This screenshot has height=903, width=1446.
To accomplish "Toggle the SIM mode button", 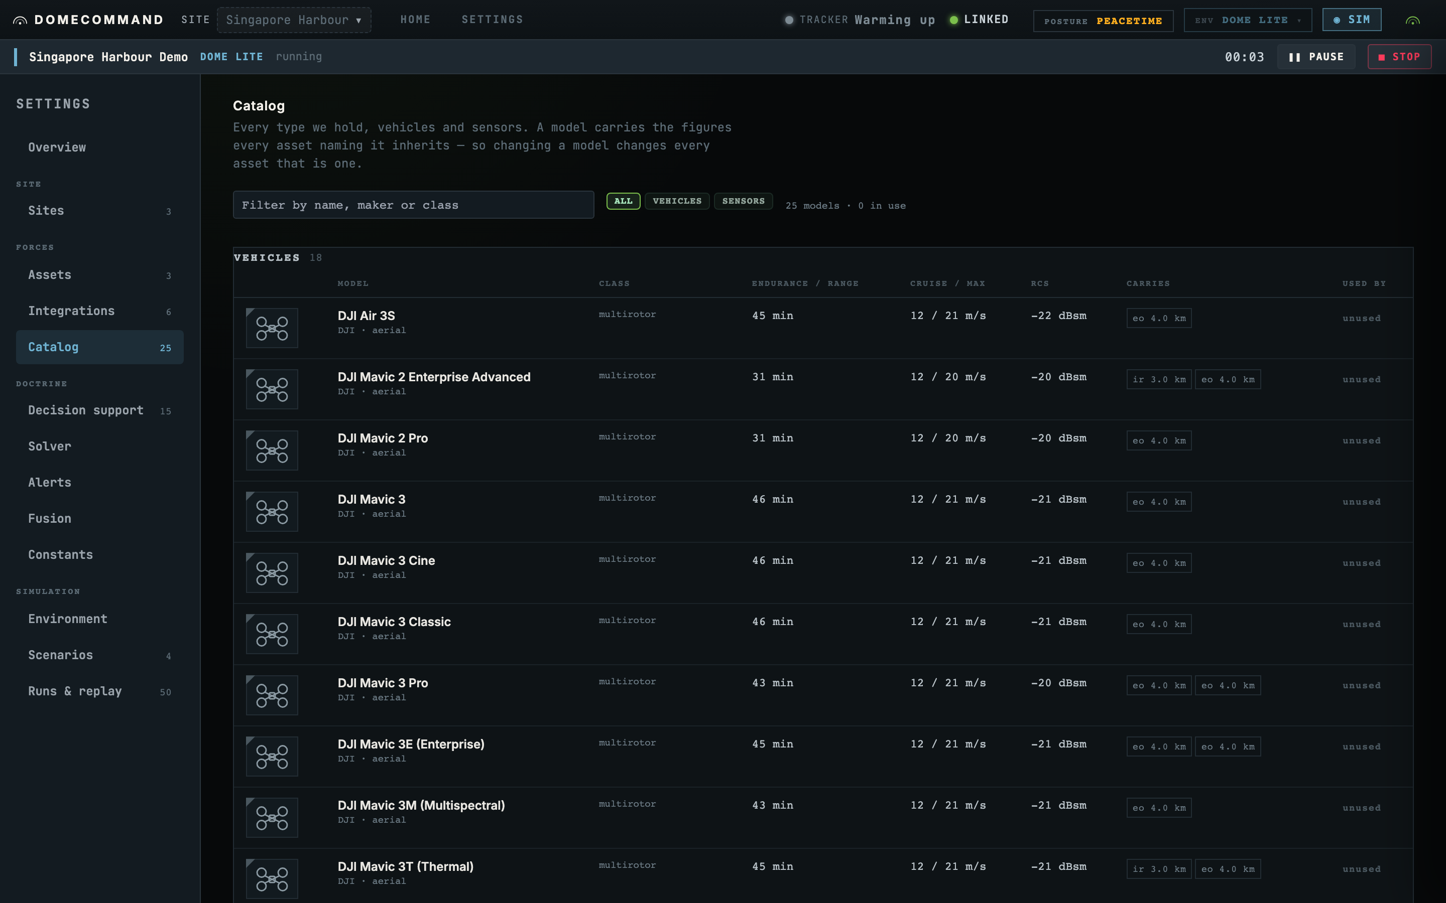I will pyautogui.click(x=1352, y=20).
